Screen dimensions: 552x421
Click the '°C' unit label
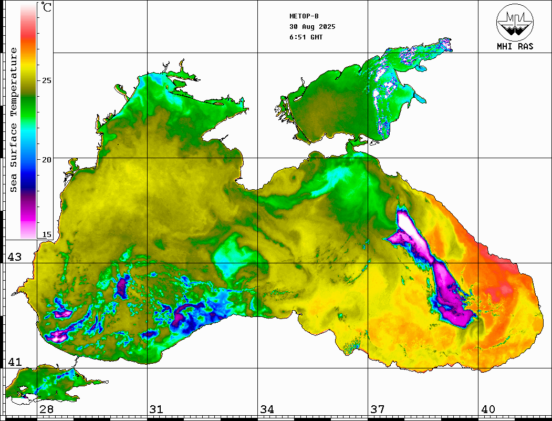46,7
